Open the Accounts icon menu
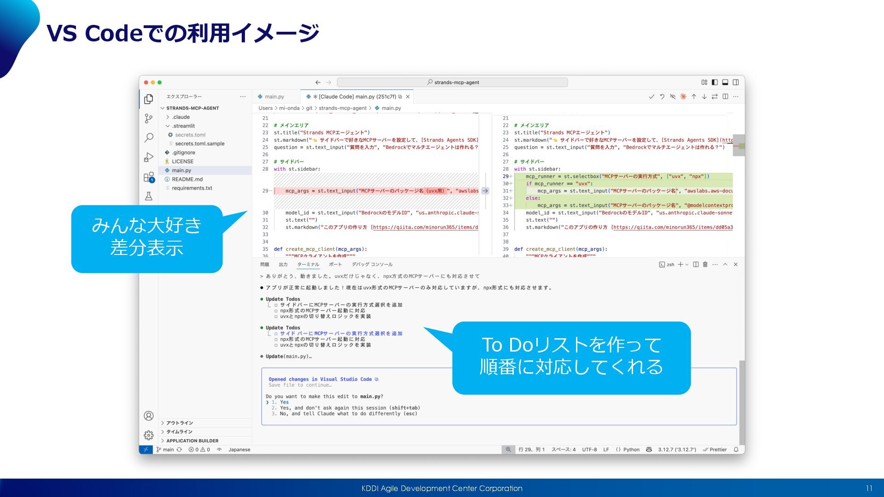This screenshot has width=884, height=497. (x=148, y=416)
